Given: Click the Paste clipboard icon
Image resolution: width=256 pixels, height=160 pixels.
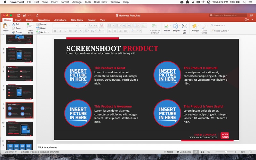Looking at the screenshot, I should [5, 26].
